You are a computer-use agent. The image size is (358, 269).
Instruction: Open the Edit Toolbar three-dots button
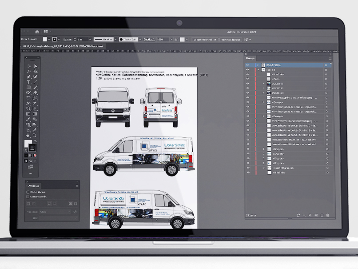click(x=30, y=174)
